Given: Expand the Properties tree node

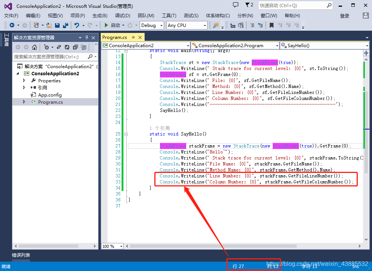Looking at the screenshot, I should (24, 80).
